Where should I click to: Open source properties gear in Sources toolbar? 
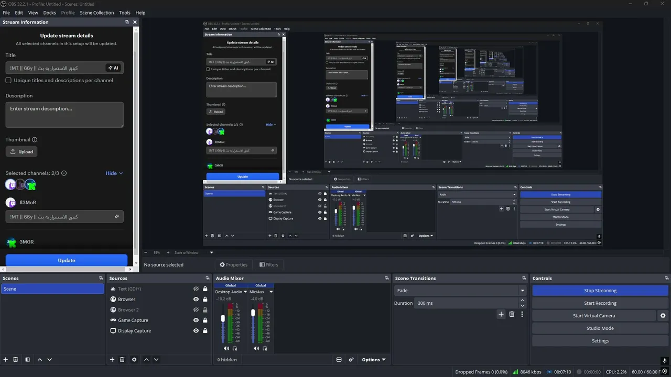coord(134,360)
